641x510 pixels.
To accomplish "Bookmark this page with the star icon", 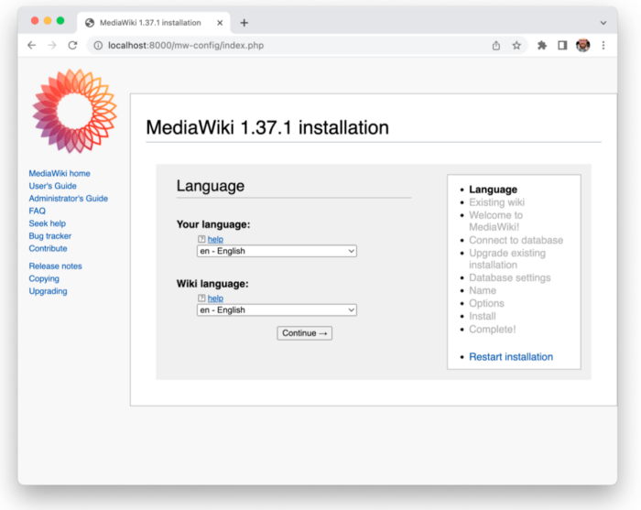I will coord(516,45).
